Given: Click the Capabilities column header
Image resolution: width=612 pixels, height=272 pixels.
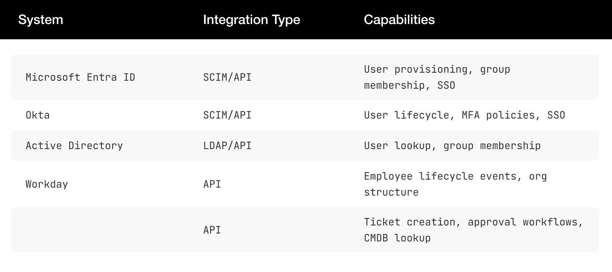Looking at the screenshot, I should pyautogui.click(x=399, y=20).
